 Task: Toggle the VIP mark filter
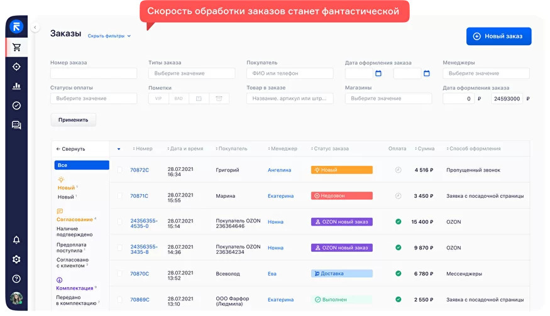coord(158,99)
